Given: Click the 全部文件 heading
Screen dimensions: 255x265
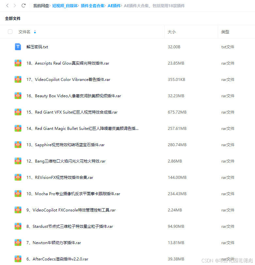Looking at the screenshot, I should (x=13, y=18).
